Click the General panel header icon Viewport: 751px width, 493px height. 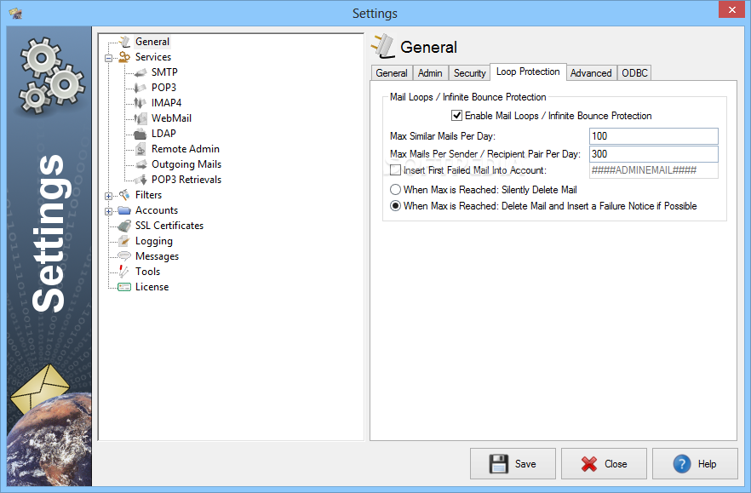click(x=383, y=47)
